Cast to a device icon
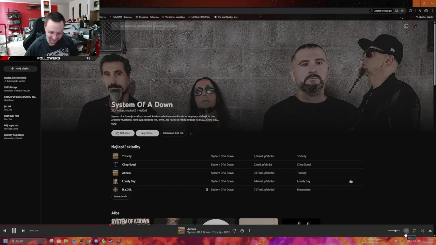The height and width of the screenshot is (245, 436). (406, 26)
